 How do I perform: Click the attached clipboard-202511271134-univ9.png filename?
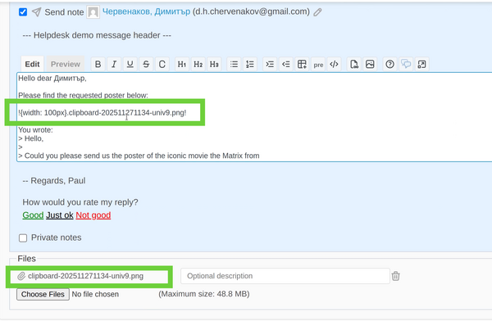[85, 276]
